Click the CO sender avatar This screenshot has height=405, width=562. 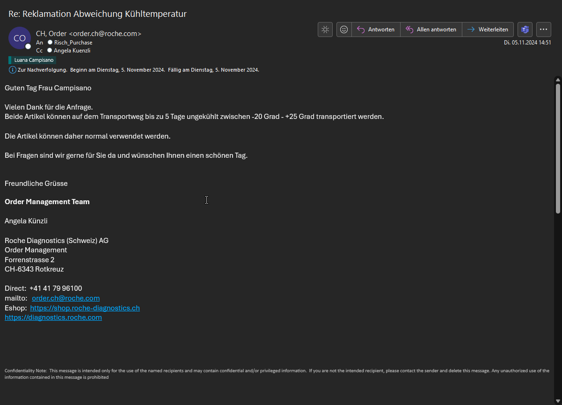coord(20,38)
